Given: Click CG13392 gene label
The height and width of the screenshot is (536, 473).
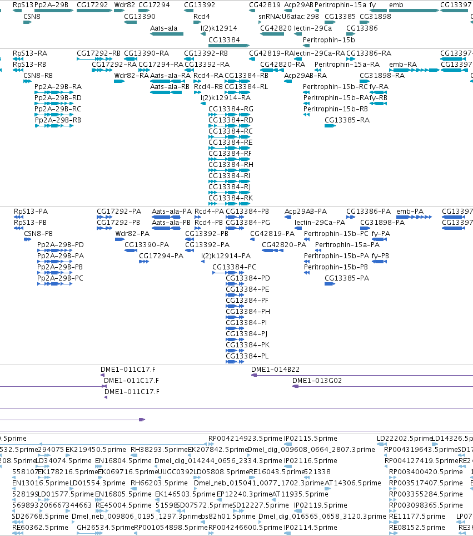Looking at the screenshot, I should click(x=200, y=5).
